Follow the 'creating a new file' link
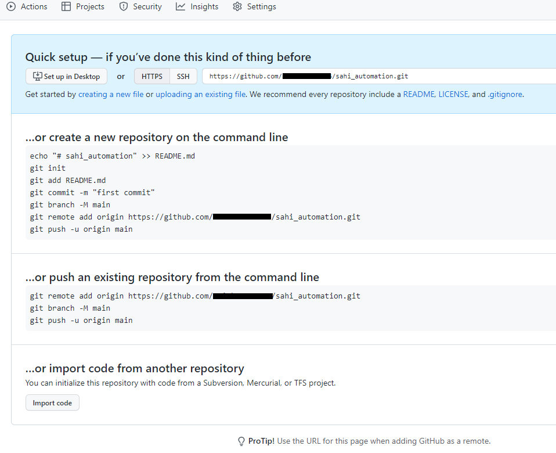Viewport: 556px width, 453px height. (111, 94)
